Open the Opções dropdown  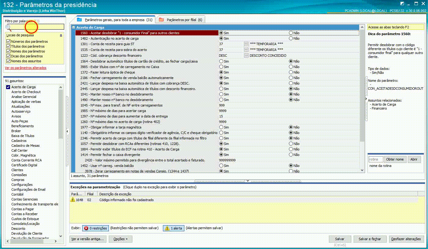point(120,239)
